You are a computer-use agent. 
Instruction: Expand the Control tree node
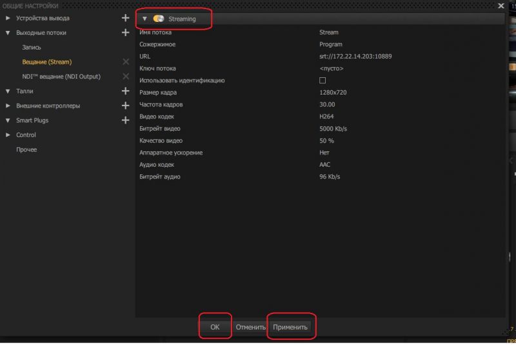tap(8, 135)
